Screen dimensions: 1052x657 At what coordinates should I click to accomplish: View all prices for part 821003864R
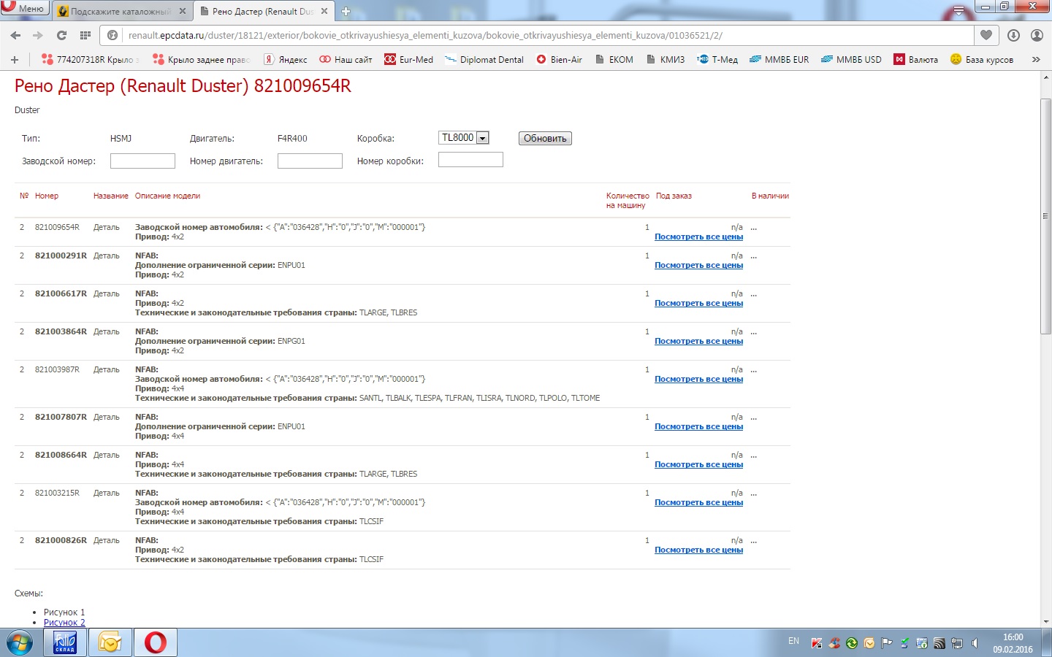[698, 341]
